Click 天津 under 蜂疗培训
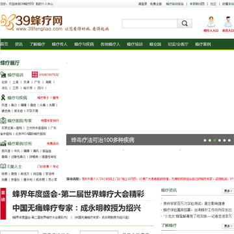Screen dimensions: 234x234 click(x=27, y=82)
